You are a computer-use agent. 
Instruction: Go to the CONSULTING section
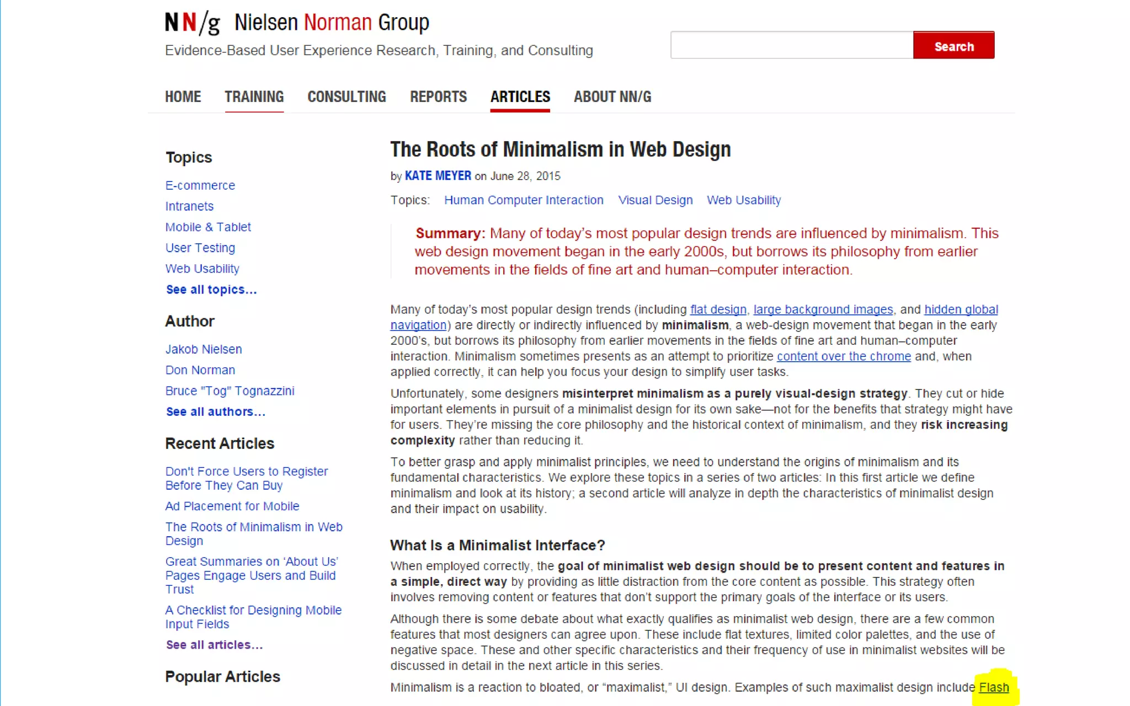[347, 97]
